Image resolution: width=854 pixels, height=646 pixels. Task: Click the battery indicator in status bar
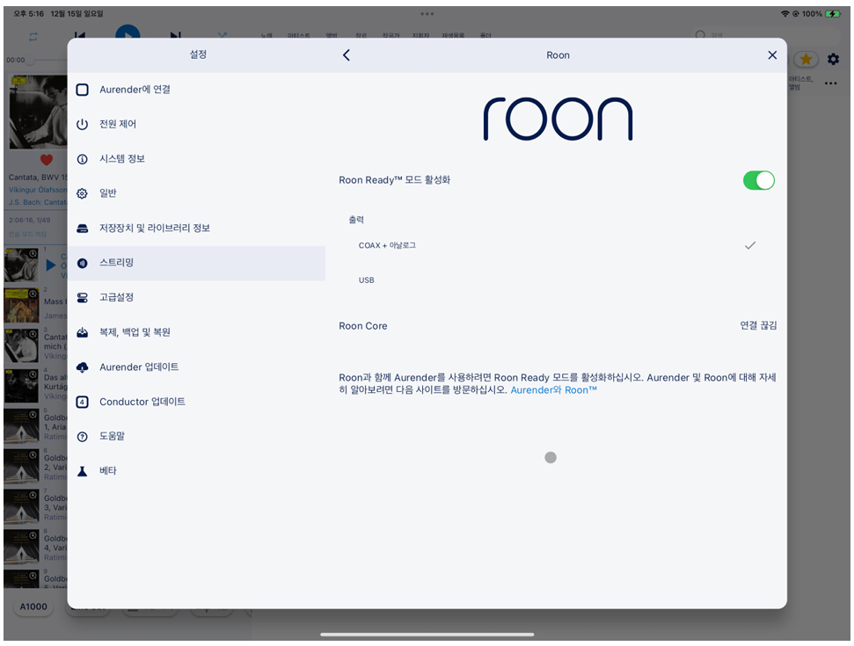[833, 13]
